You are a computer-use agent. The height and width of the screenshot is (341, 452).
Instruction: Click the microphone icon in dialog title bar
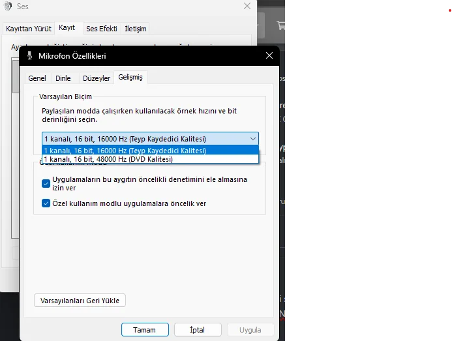(x=29, y=55)
